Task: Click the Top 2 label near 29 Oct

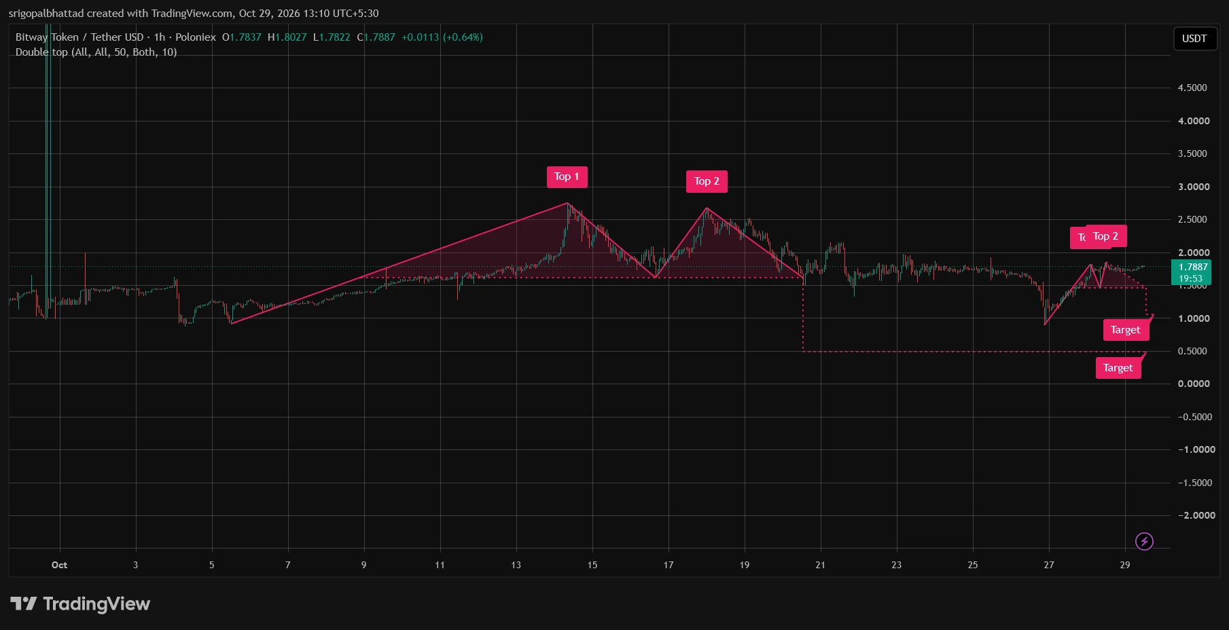Action: pos(1106,236)
